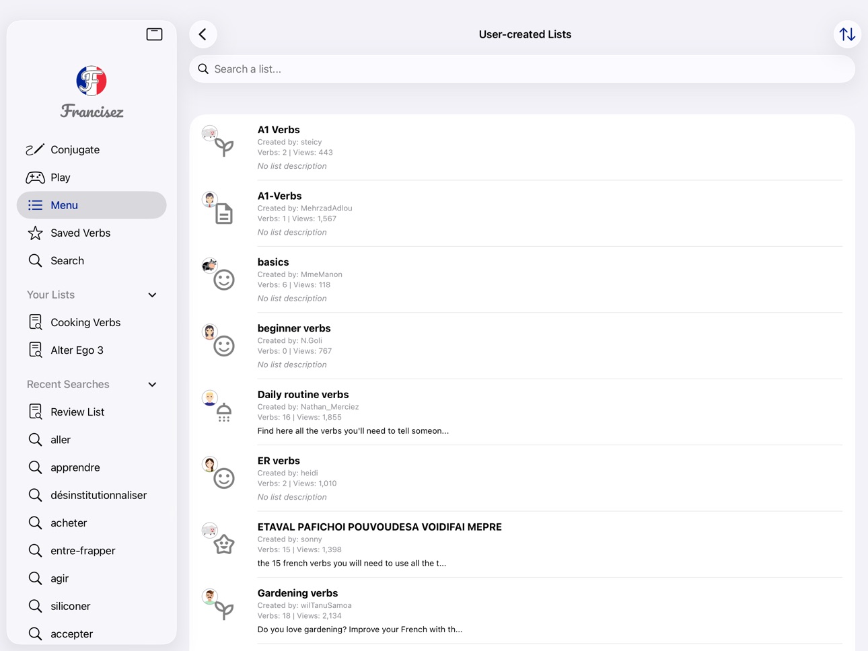Open the sort order arrows button
This screenshot has height=651, width=868.
(x=847, y=34)
